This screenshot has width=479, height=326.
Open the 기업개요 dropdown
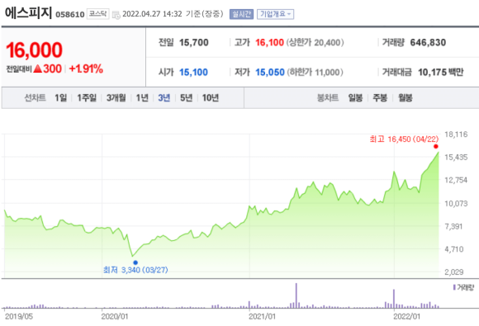point(275,14)
